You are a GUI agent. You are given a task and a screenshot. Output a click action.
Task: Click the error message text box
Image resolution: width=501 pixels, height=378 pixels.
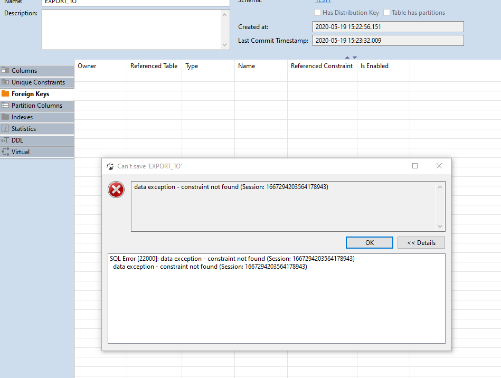(283, 206)
